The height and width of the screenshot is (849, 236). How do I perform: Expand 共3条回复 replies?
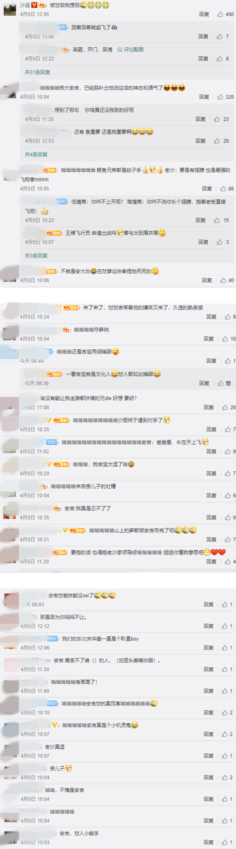[x=36, y=256]
